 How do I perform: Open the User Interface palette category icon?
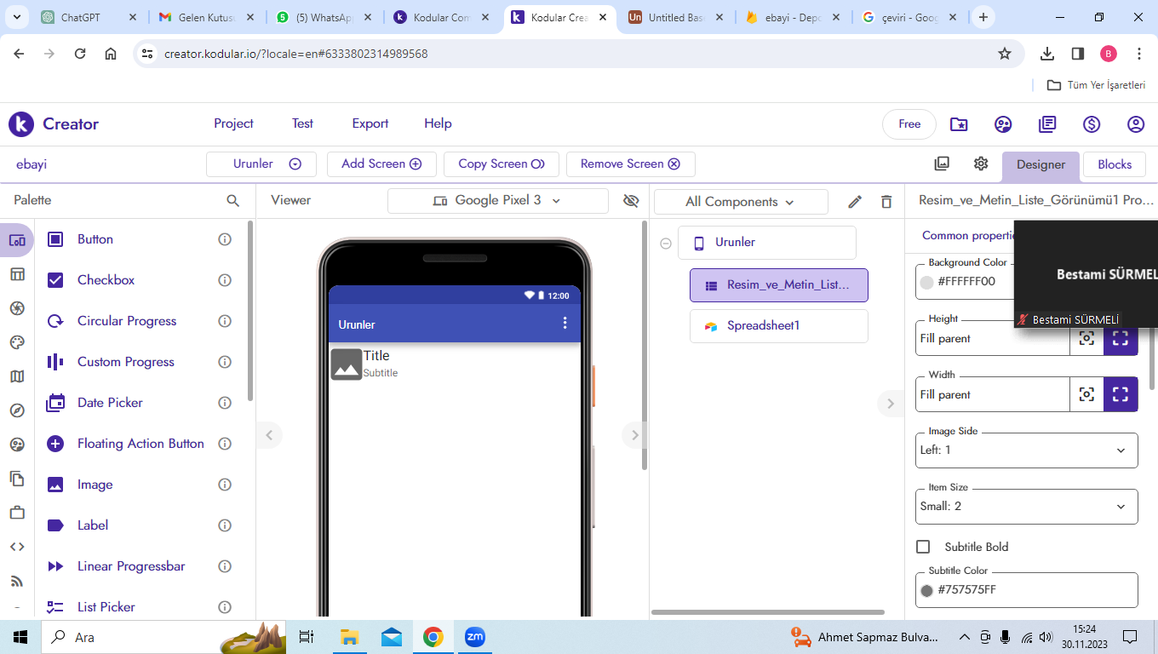pos(17,240)
